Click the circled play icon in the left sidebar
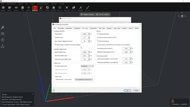The image size is (190, 107). pyautogui.click(x=3, y=40)
